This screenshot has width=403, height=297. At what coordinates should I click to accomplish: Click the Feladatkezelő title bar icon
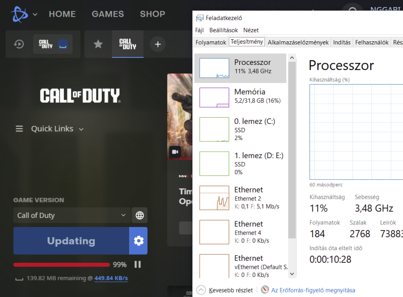tap(199, 18)
